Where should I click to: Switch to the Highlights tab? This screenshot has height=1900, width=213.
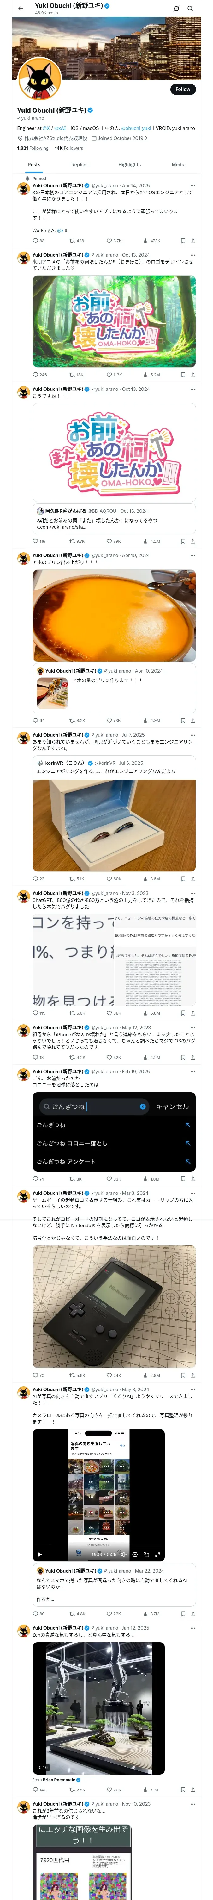pyautogui.click(x=129, y=164)
